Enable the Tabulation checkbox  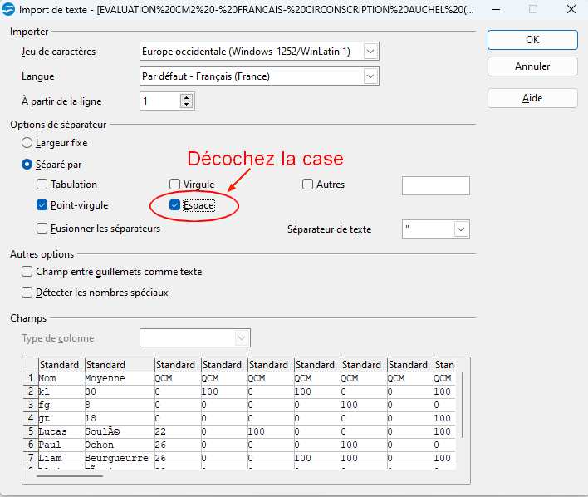click(42, 185)
